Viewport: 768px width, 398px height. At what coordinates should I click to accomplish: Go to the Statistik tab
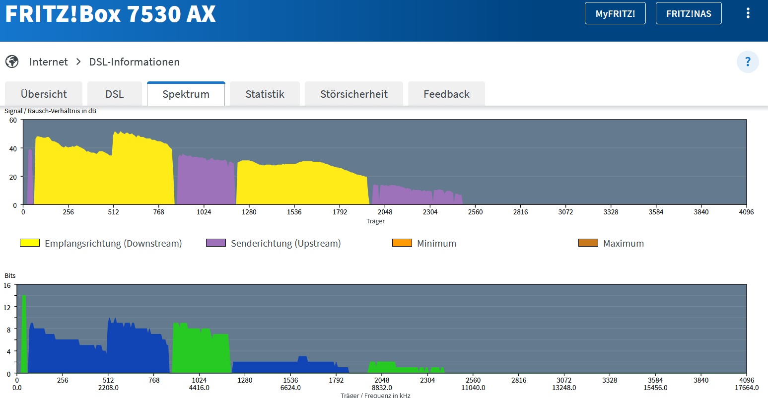point(265,94)
